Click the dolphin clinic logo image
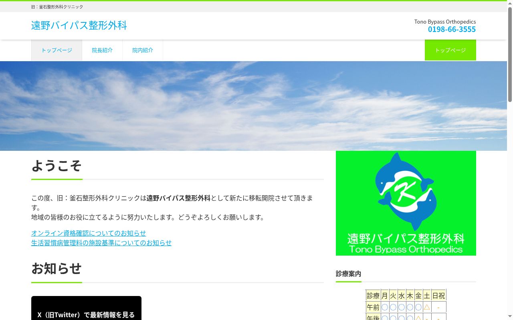 tap(406, 203)
